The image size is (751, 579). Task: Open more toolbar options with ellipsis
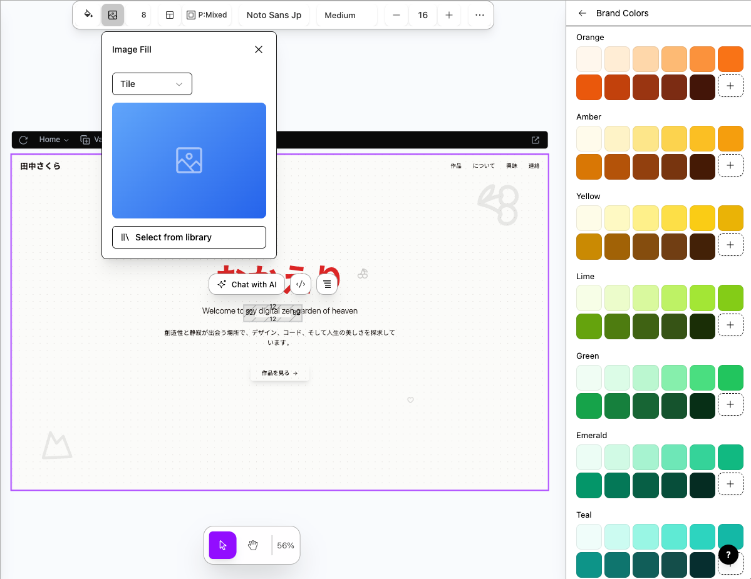(x=480, y=14)
